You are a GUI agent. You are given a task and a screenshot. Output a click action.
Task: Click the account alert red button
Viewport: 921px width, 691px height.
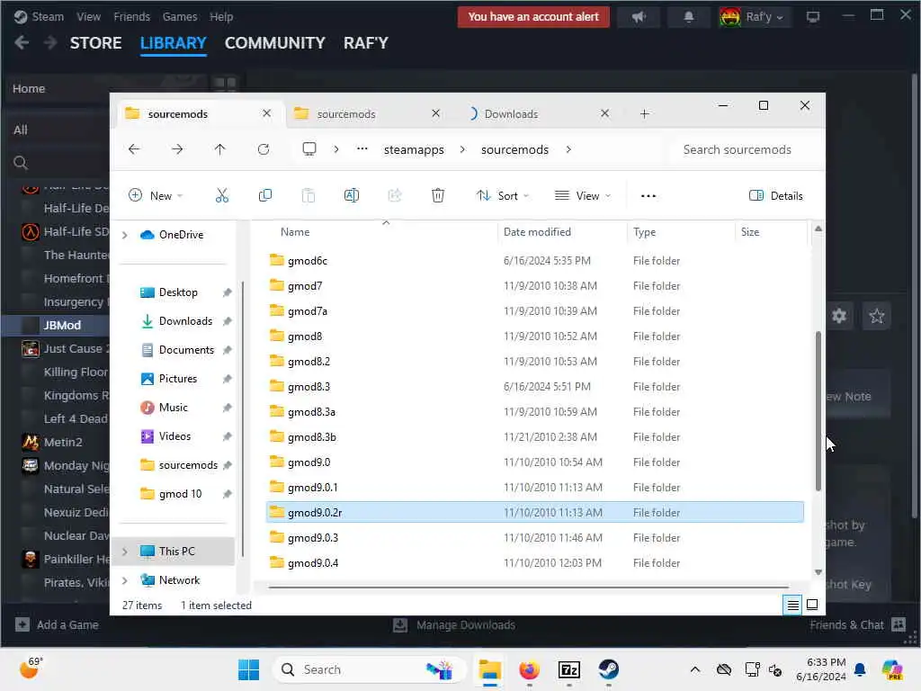[533, 17]
